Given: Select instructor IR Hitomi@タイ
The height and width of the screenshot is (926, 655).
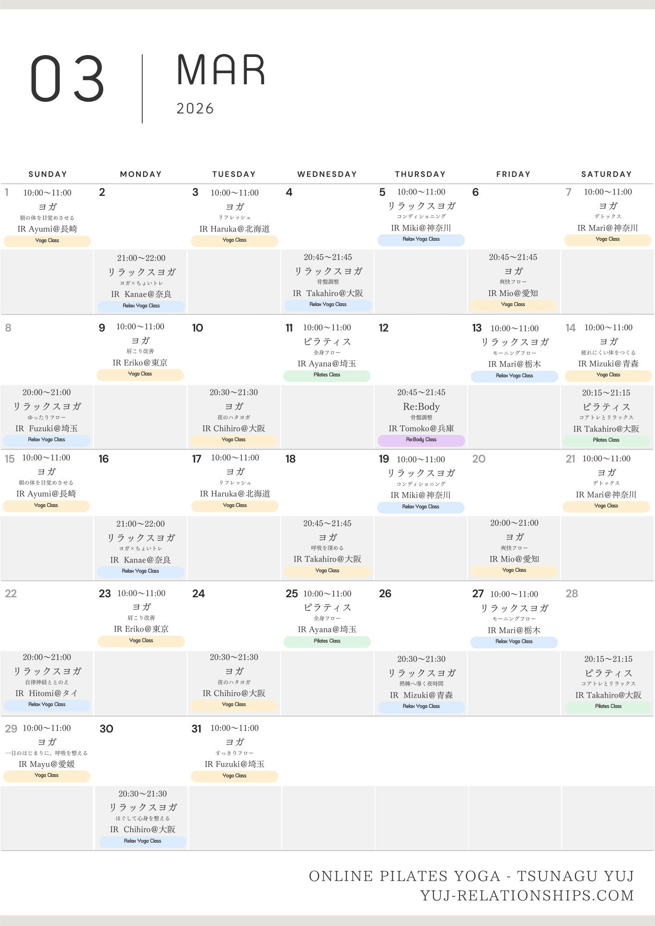Looking at the screenshot, I should (46, 694).
